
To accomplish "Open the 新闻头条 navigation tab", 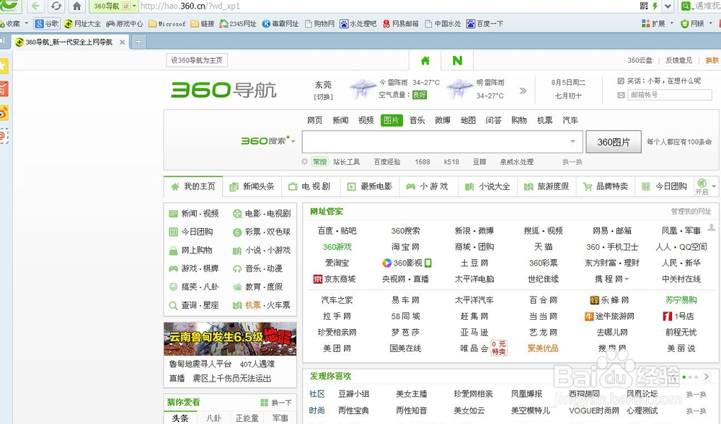I will click(252, 186).
